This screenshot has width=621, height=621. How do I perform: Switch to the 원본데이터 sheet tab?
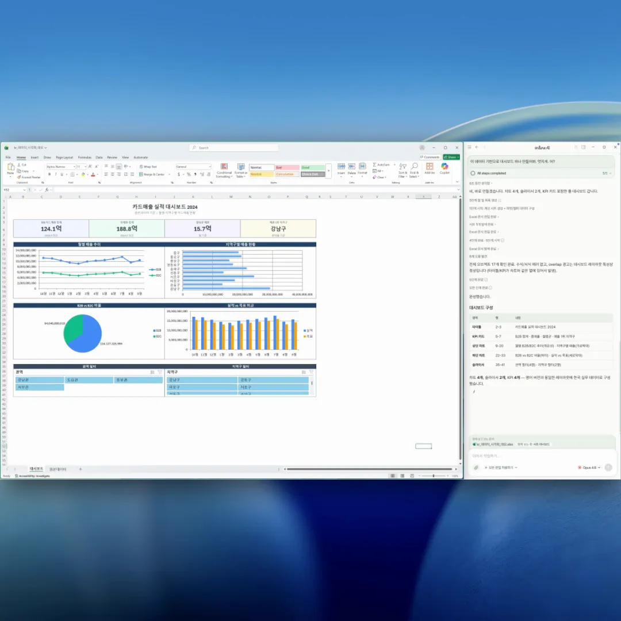(x=56, y=469)
